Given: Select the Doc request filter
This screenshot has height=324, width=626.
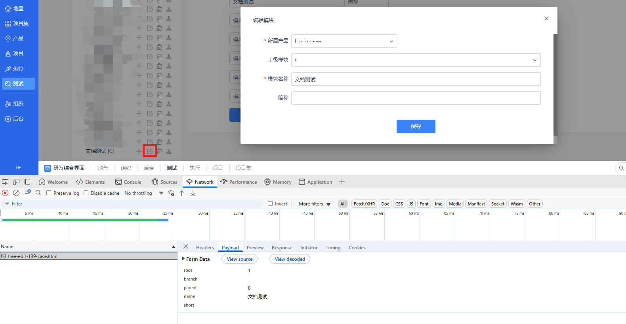Looking at the screenshot, I should (385, 204).
